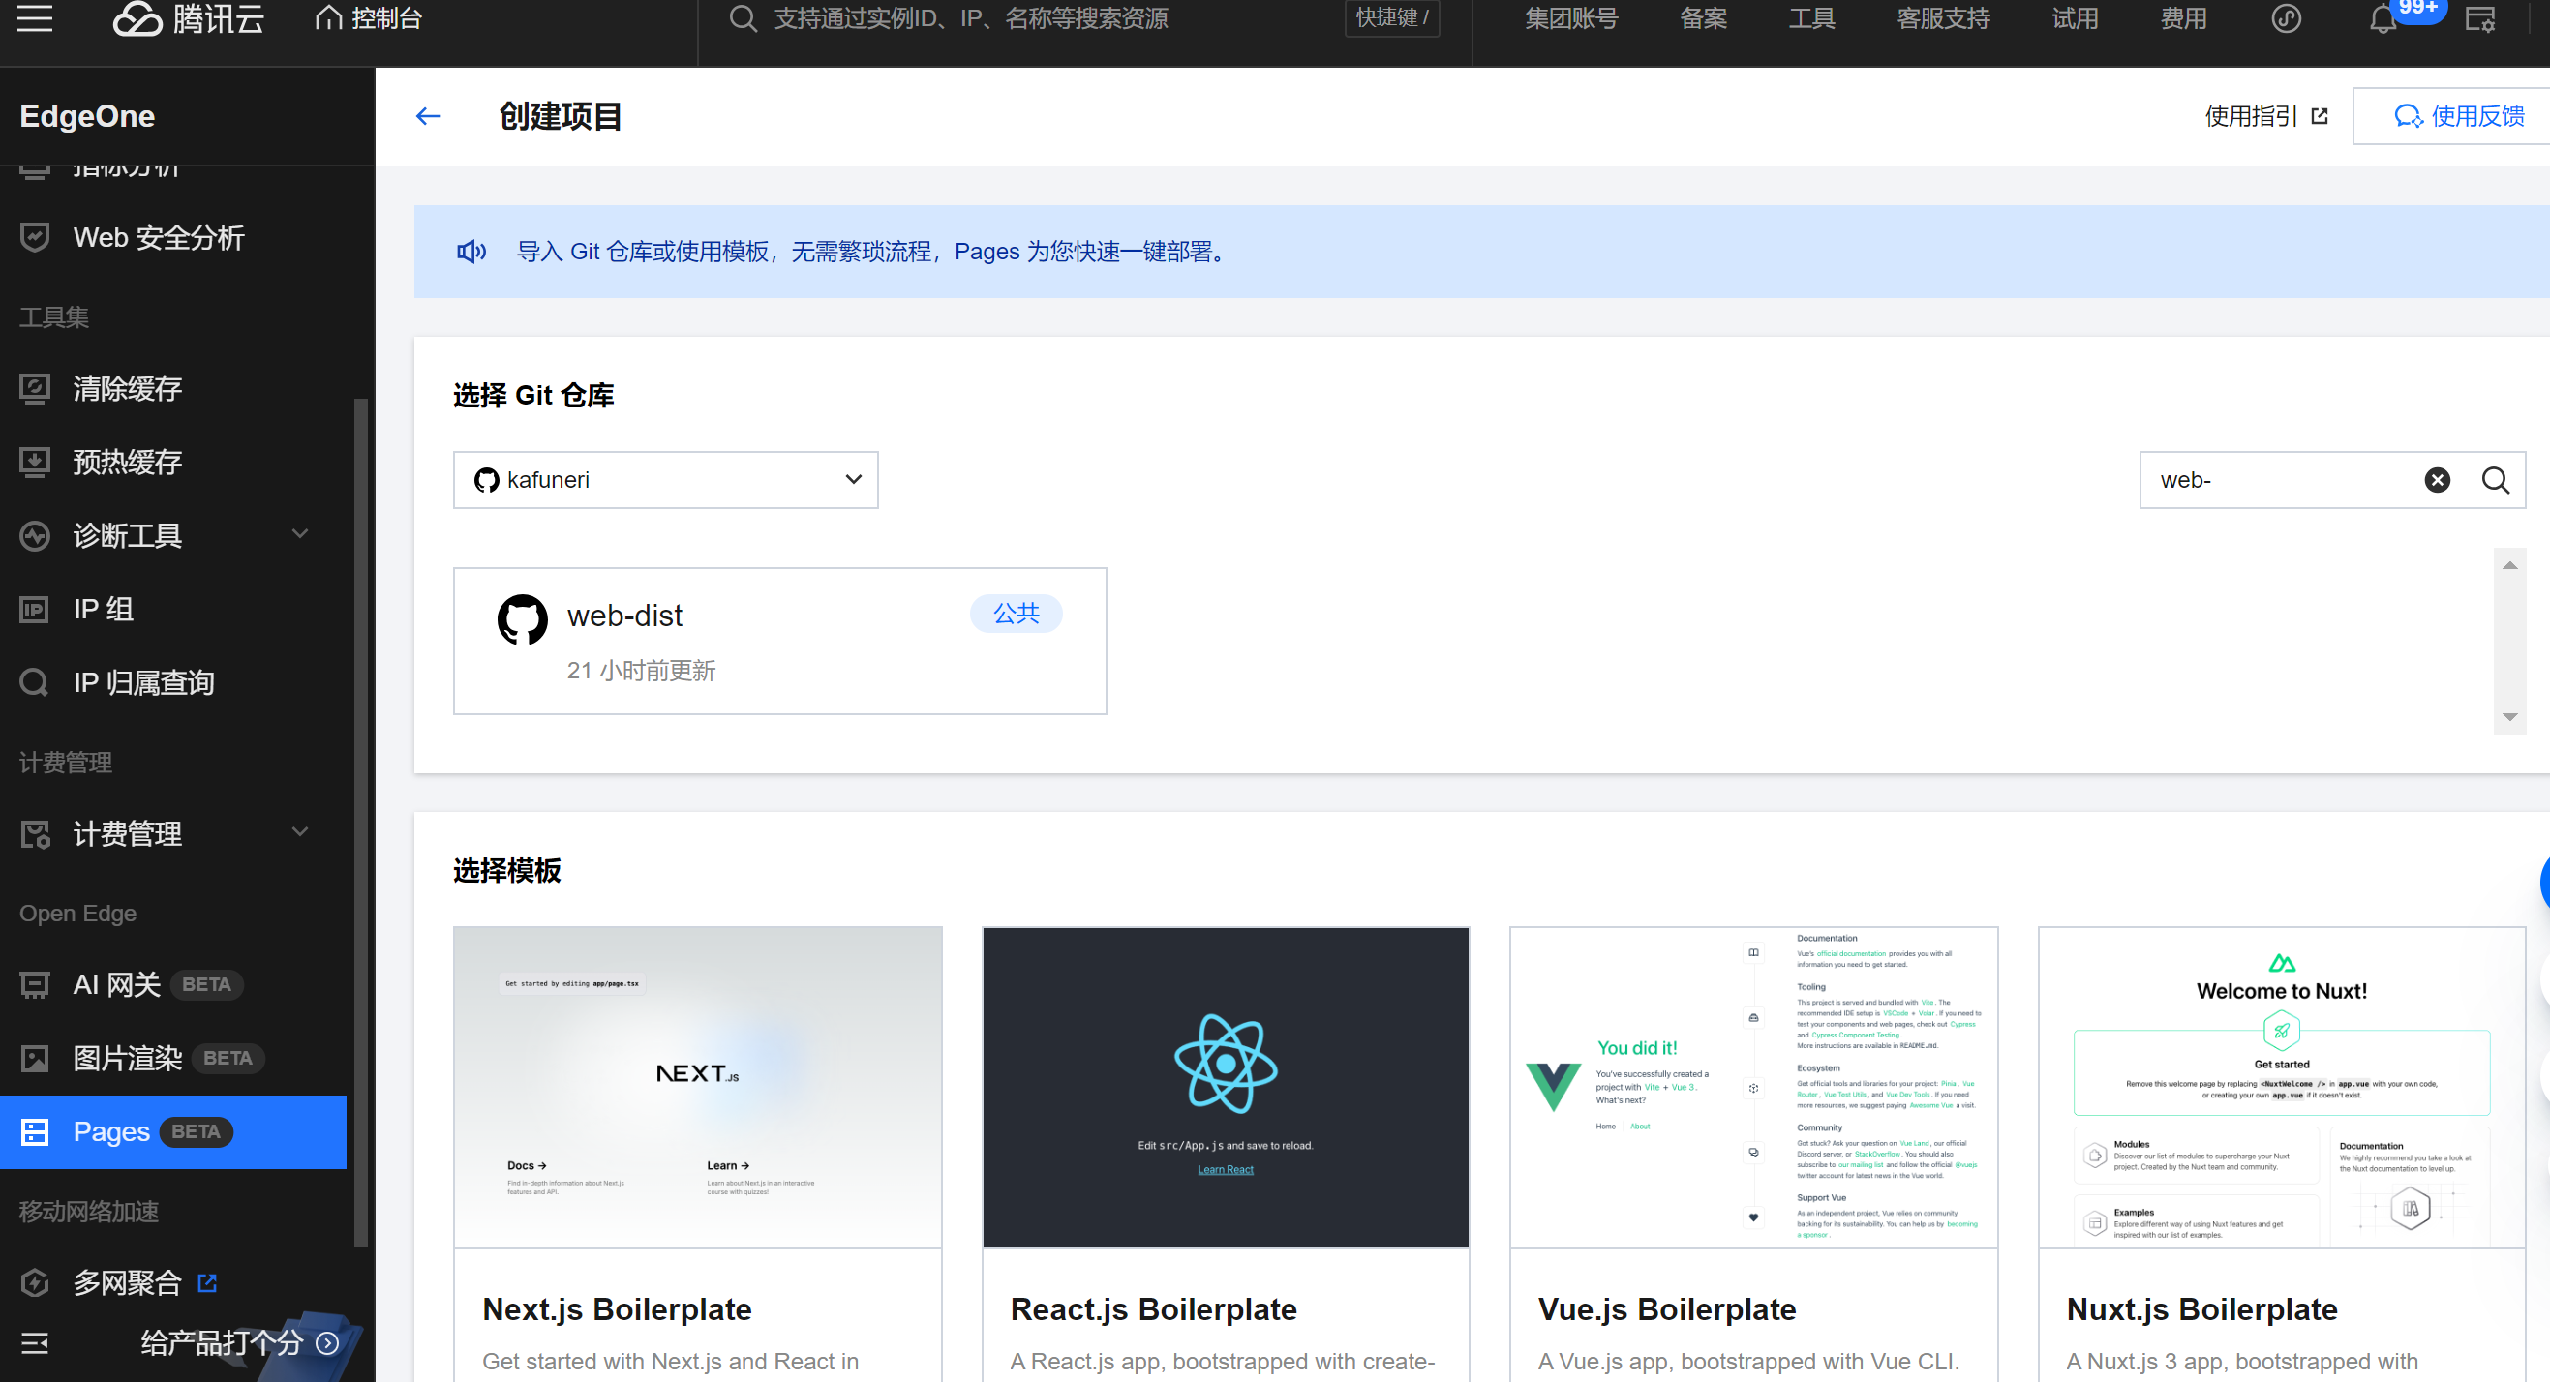Click the React.js Boilerplate title

pyautogui.click(x=1153, y=1308)
